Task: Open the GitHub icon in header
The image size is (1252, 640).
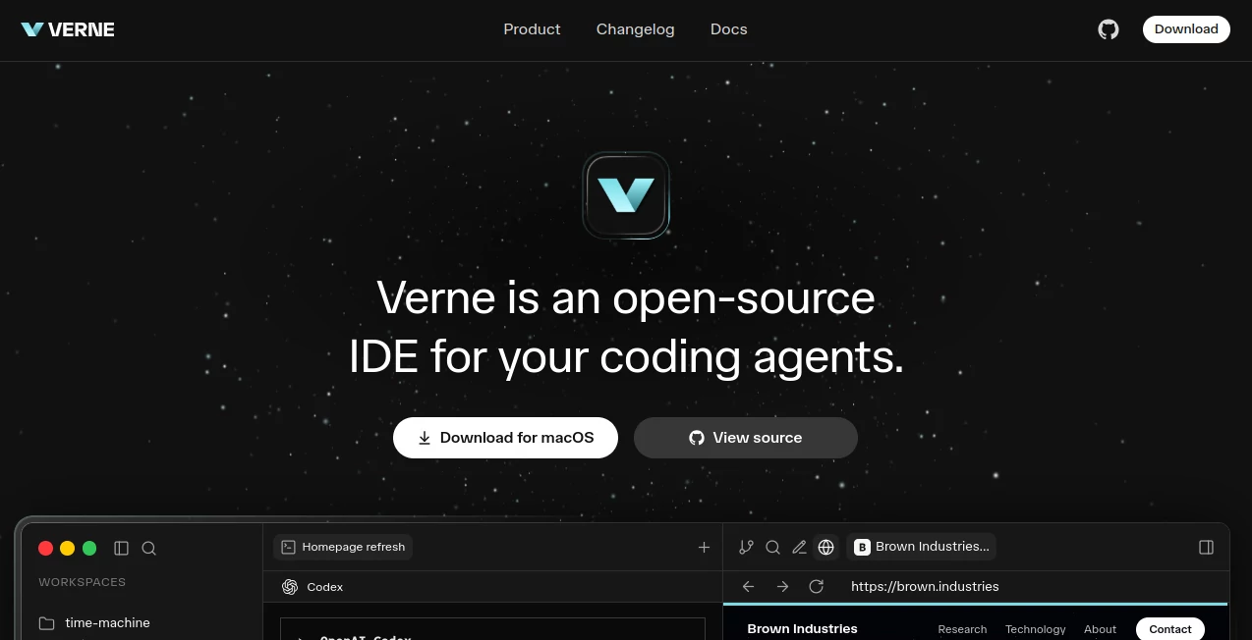Action: (x=1109, y=29)
